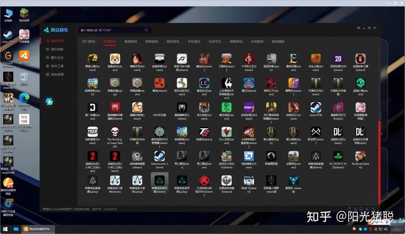Click the 网众快车游戏平台 taskbar button
The width and height of the screenshot is (405, 234).
[x=37, y=229]
